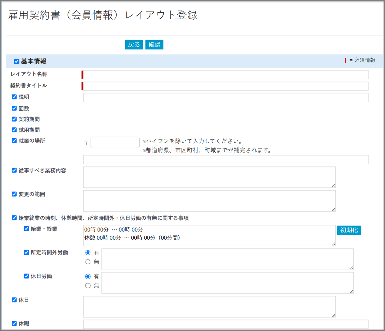Uncheck the 就業の場所 checkbox
The width and height of the screenshot is (385, 331).
coord(14,141)
